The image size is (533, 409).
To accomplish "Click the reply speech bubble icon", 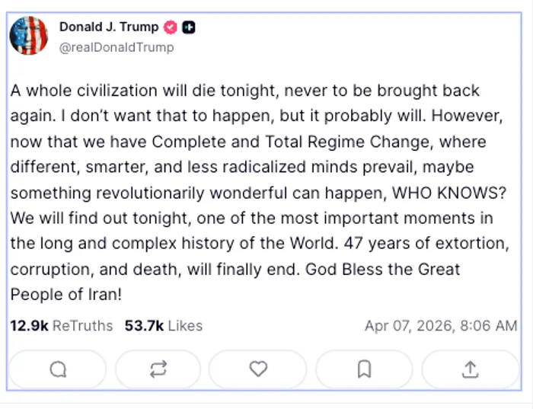I will point(59,369).
